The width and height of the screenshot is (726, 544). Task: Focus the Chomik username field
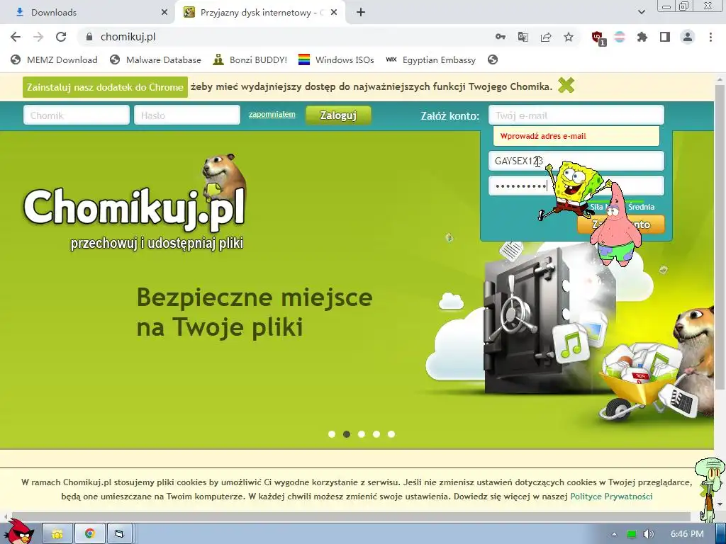[x=77, y=115]
